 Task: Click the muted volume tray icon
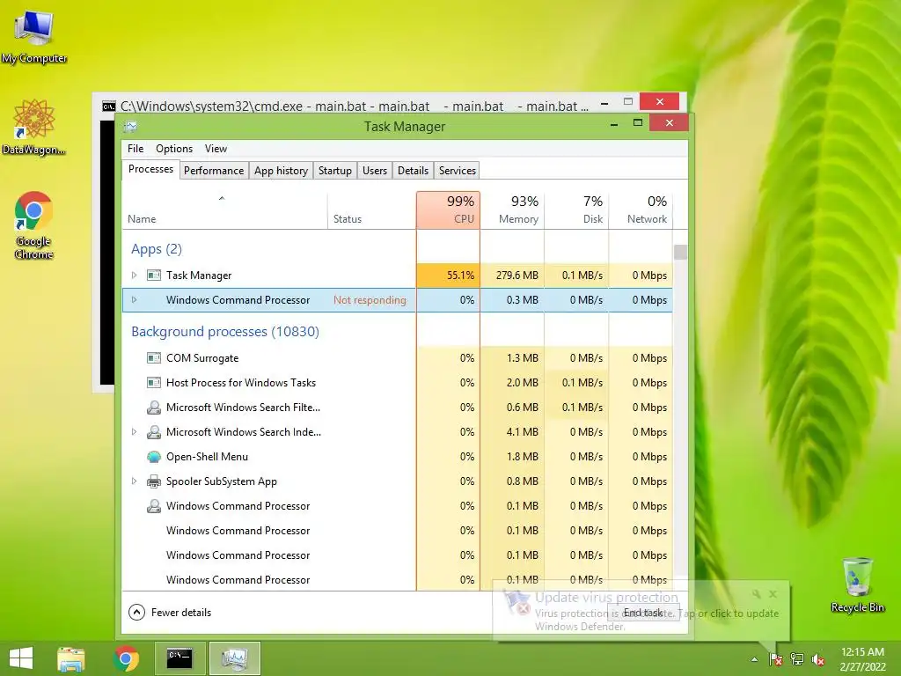818,659
